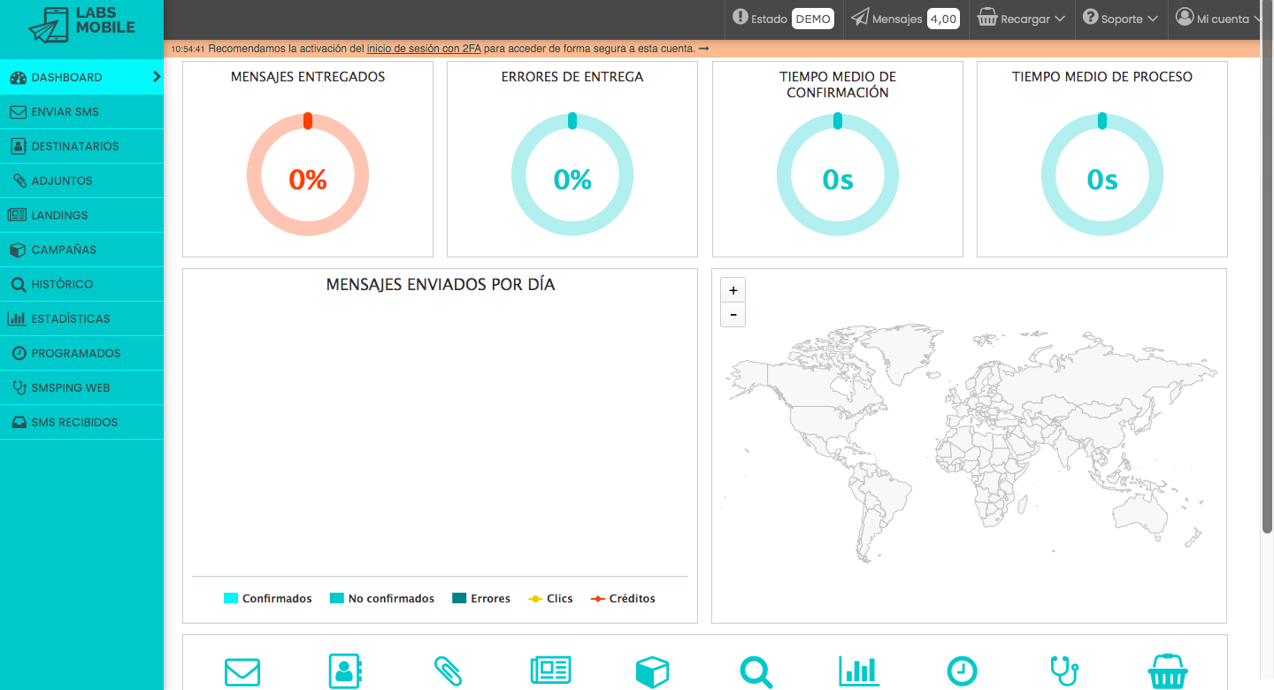The image size is (1274, 690).
Task: Open the Recargar dropdown menu
Action: (1020, 19)
